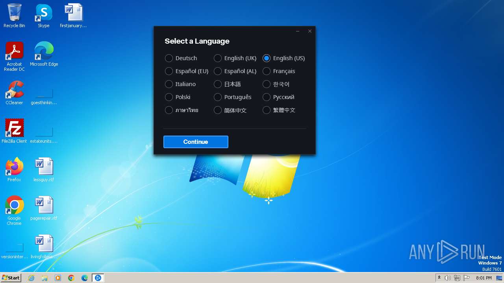Choose Español (EU) language
The image size is (504, 283).
[x=187, y=71]
